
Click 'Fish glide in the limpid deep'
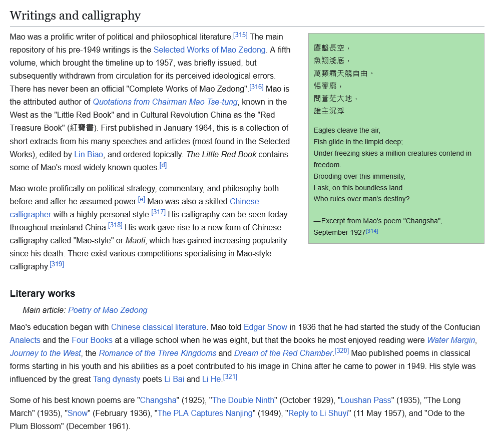(x=358, y=142)
